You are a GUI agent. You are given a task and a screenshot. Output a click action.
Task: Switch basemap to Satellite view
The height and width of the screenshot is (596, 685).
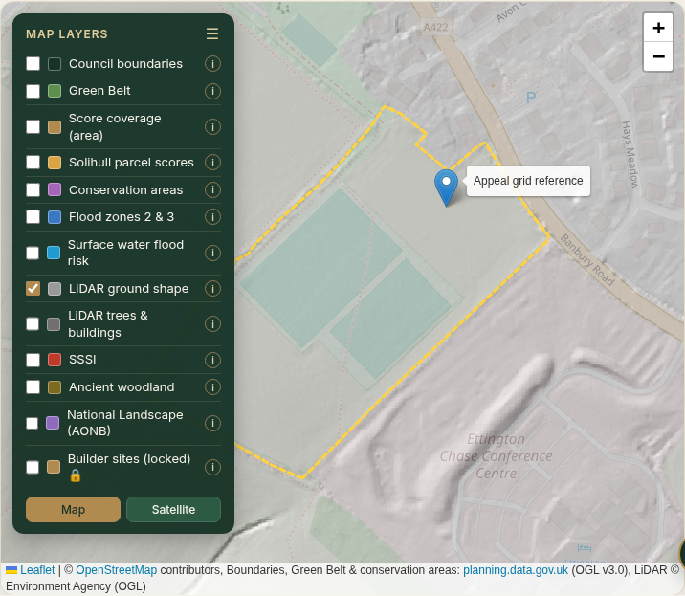173,510
